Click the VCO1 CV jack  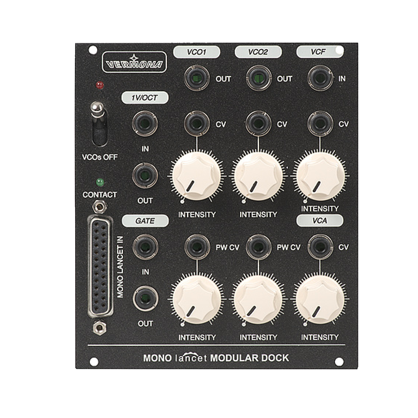point(197,124)
